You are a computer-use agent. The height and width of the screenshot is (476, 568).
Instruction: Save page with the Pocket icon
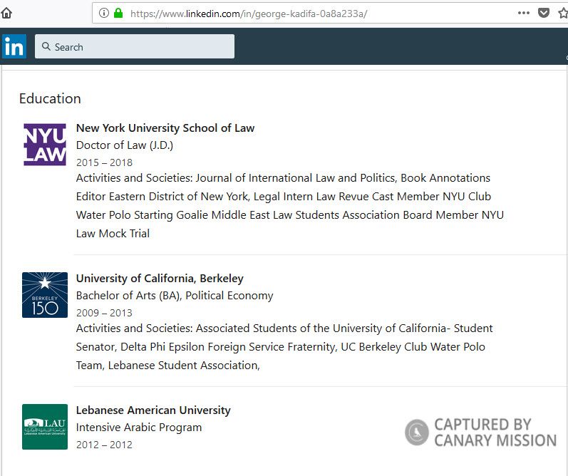click(x=543, y=13)
